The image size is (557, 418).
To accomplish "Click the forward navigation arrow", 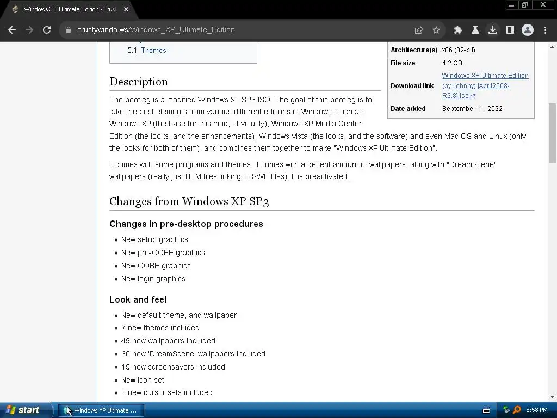I will click(x=29, y=30).
